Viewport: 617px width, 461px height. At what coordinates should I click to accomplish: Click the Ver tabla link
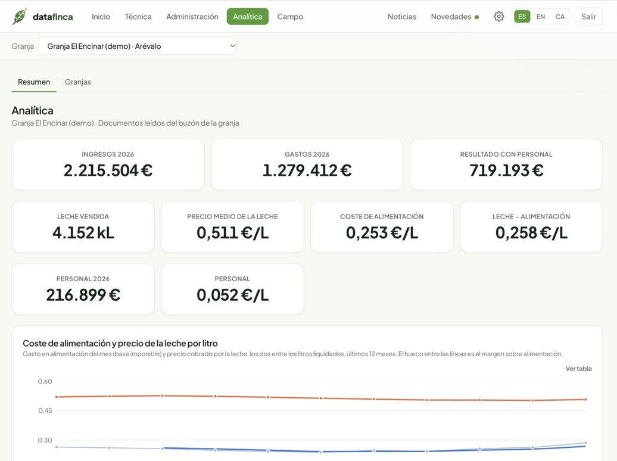578,369
